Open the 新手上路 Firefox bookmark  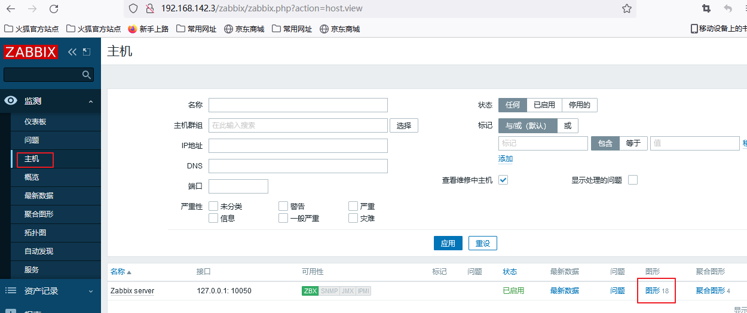[x=148, y=29]
